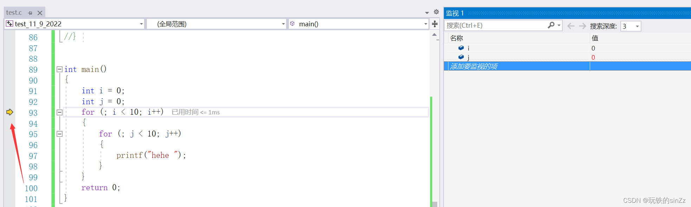Click the variable icon next to i

coord(461,48)
